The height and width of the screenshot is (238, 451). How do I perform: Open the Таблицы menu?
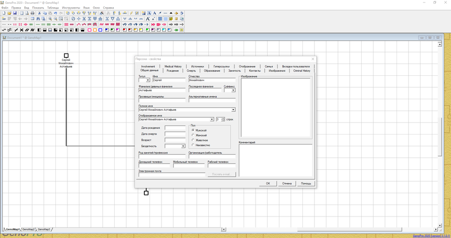coord(53,8)
